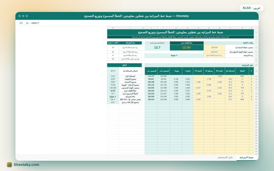
Task: Select the بيانات الخط section header
Action: click(x=229, y=43)
